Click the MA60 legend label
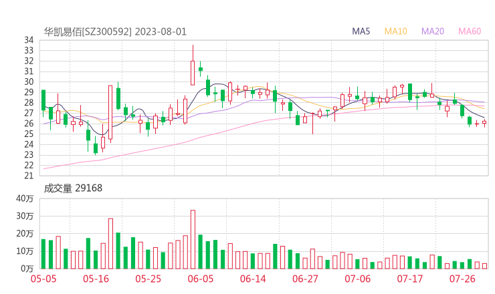The image size is (495, 294). click(x=470, y=31)
